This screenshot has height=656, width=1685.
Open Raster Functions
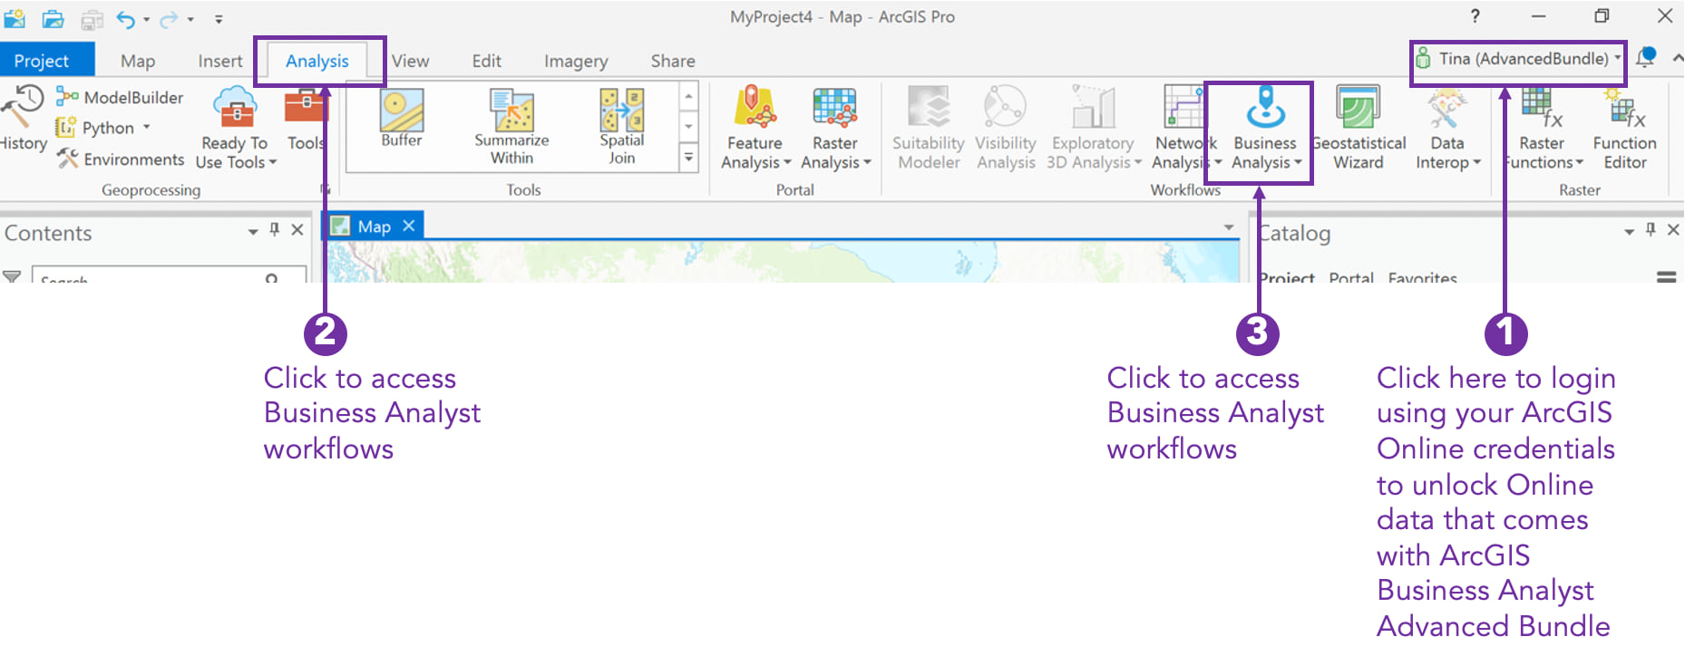click(1543, 129)
